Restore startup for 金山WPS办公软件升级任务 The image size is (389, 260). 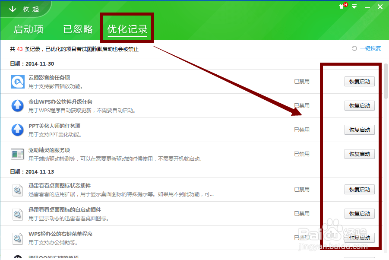point(360,106)
